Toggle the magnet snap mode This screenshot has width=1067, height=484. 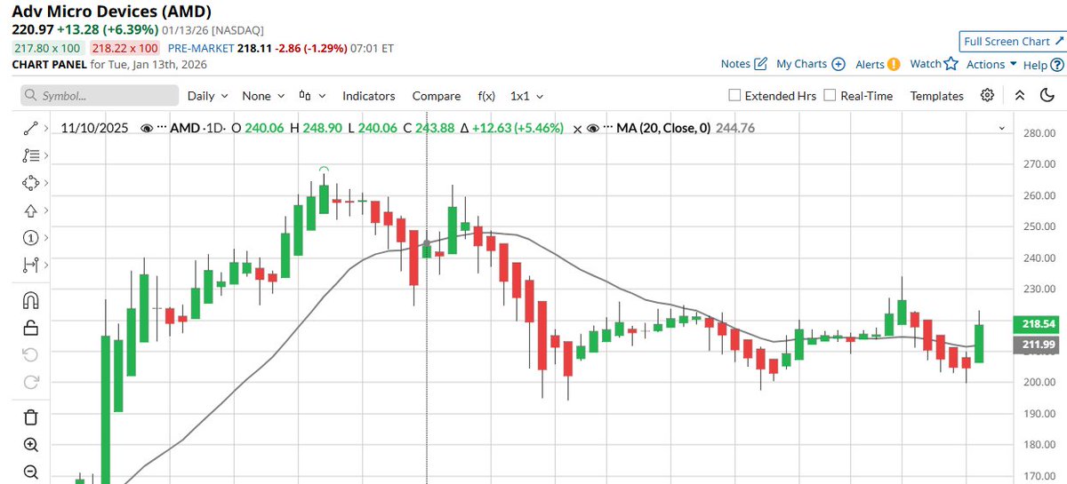click(x=30, y=301)
